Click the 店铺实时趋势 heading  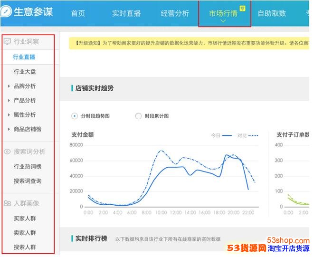tap(95, 88)
